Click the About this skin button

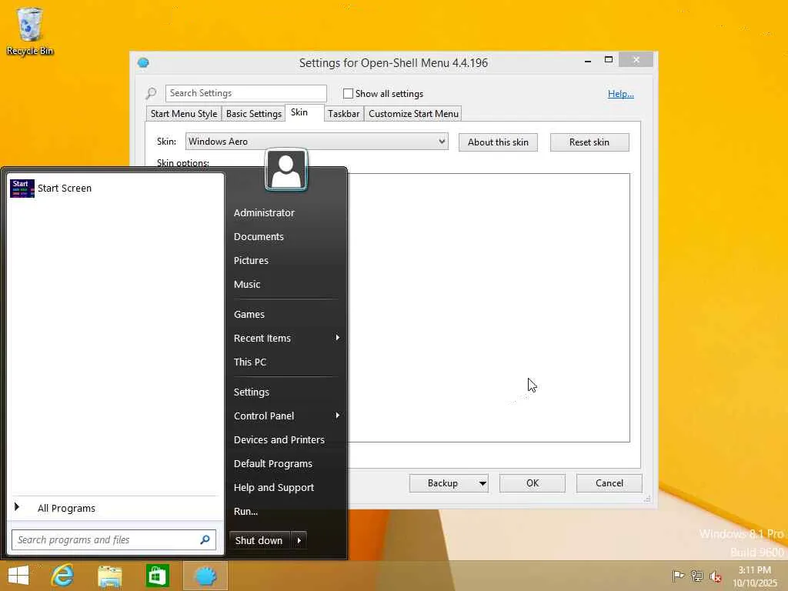pyautogui.click(x=498, y=142)
